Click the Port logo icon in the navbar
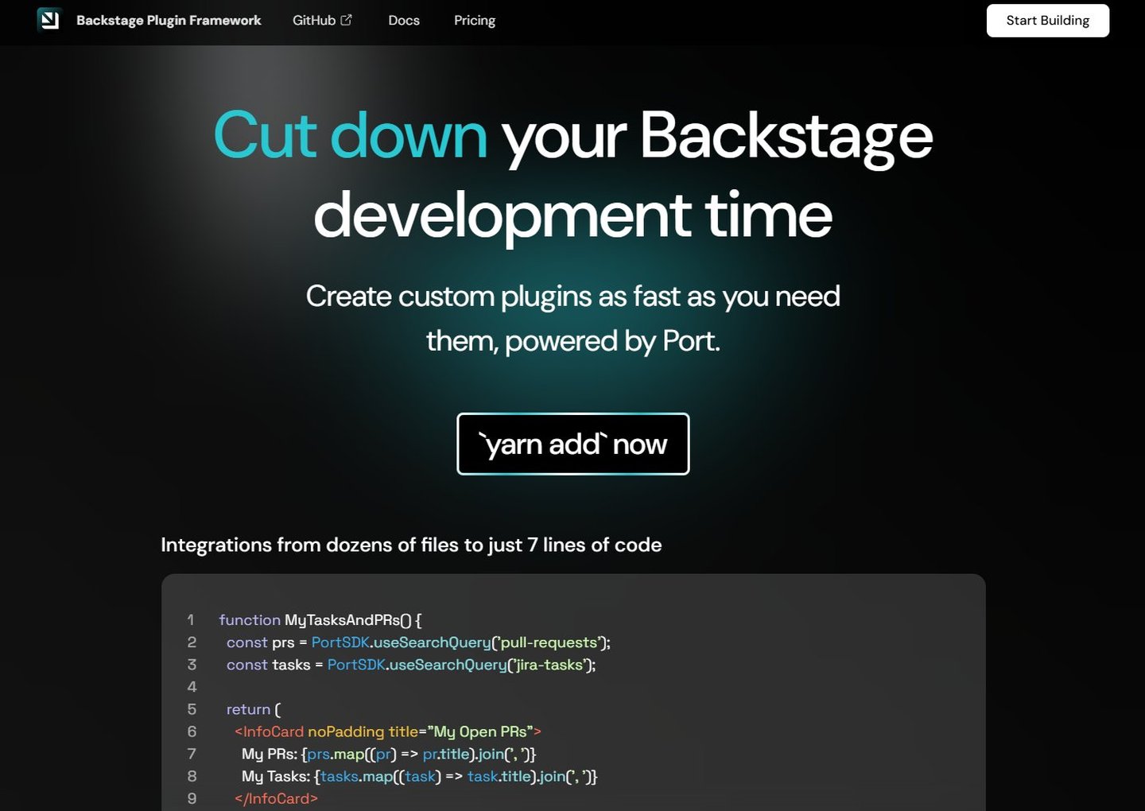This screenshot has height=811, width=1145. tap(49, 20)
